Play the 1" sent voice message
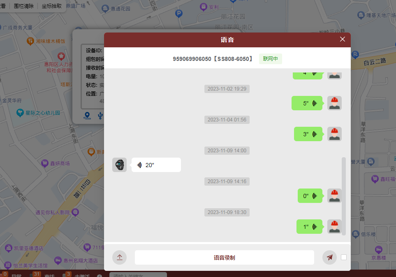Image resolution: width=396 pixels, height=277 pixels. click(x=309, y=227)
